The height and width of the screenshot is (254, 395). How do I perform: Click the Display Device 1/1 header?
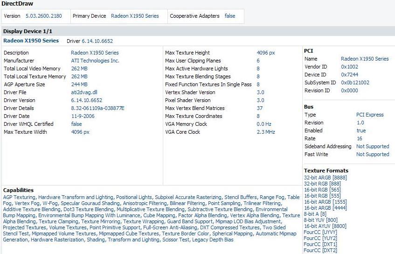point(28,31)
